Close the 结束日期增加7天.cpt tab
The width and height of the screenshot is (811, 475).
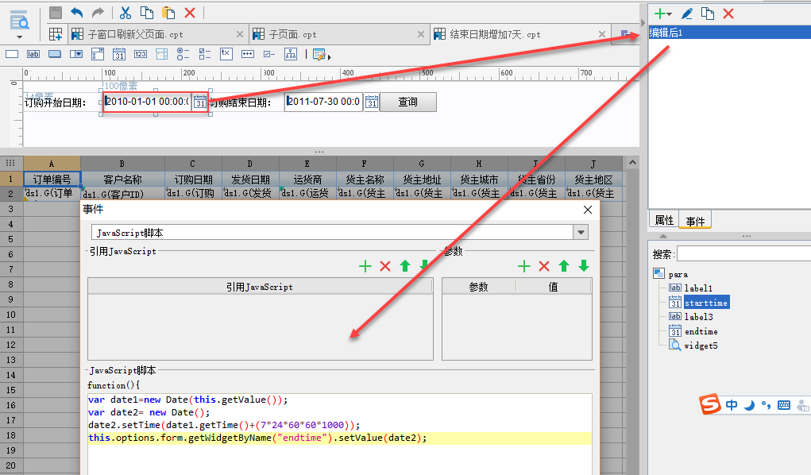pyautogui.click(x=601, y=34)
